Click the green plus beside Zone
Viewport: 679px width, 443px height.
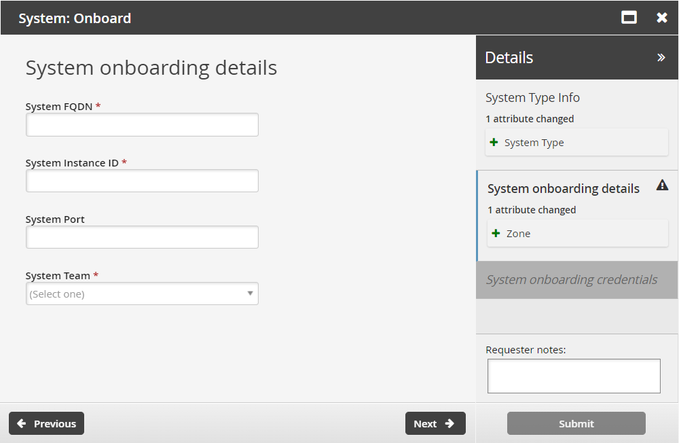pos(496,233)
